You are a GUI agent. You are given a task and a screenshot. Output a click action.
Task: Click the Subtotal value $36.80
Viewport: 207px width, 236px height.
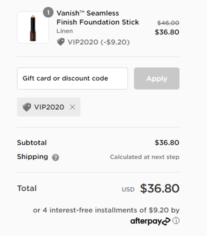[167, 142]
